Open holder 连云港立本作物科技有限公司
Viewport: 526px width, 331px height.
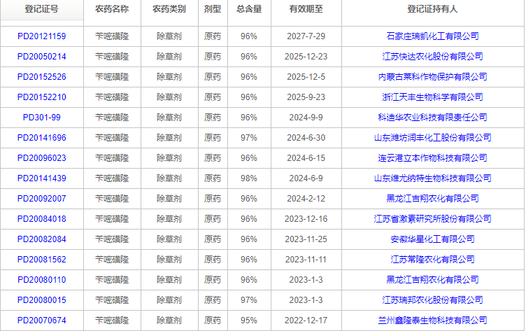(x=432, y=158)
